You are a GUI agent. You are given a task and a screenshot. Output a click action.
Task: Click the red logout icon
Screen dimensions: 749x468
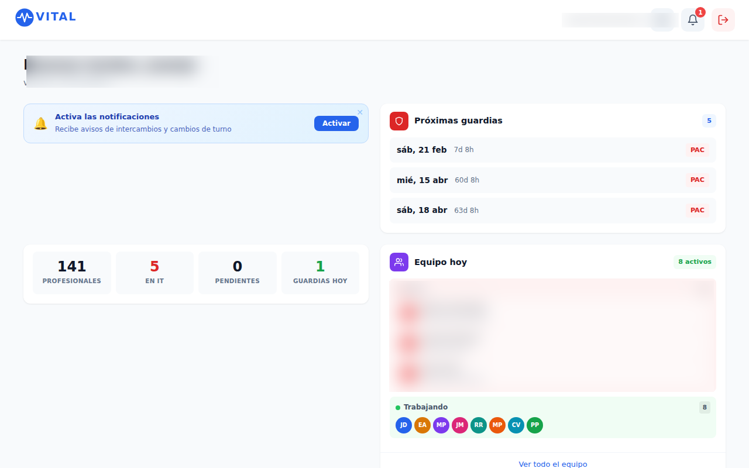(723, 20)
